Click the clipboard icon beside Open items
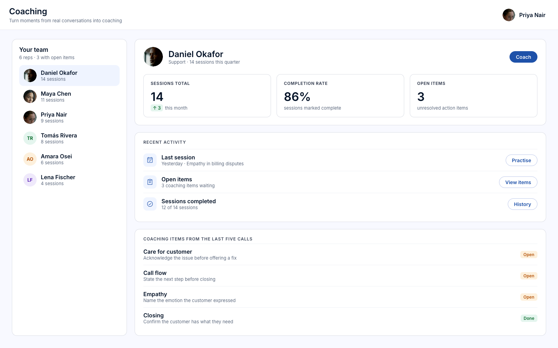The image size is (558, 348). (x=150, y=182)
